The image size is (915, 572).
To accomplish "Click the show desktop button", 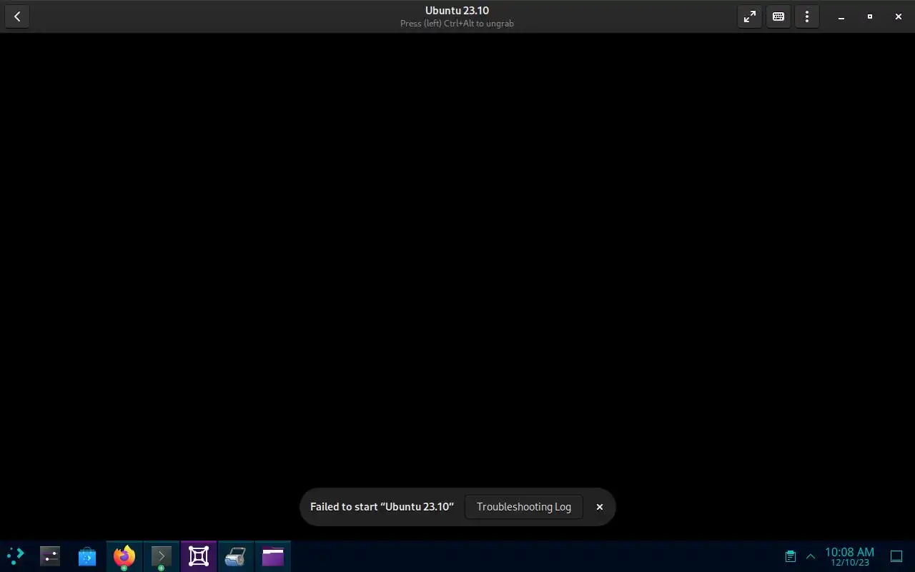I will coord(896,556).
